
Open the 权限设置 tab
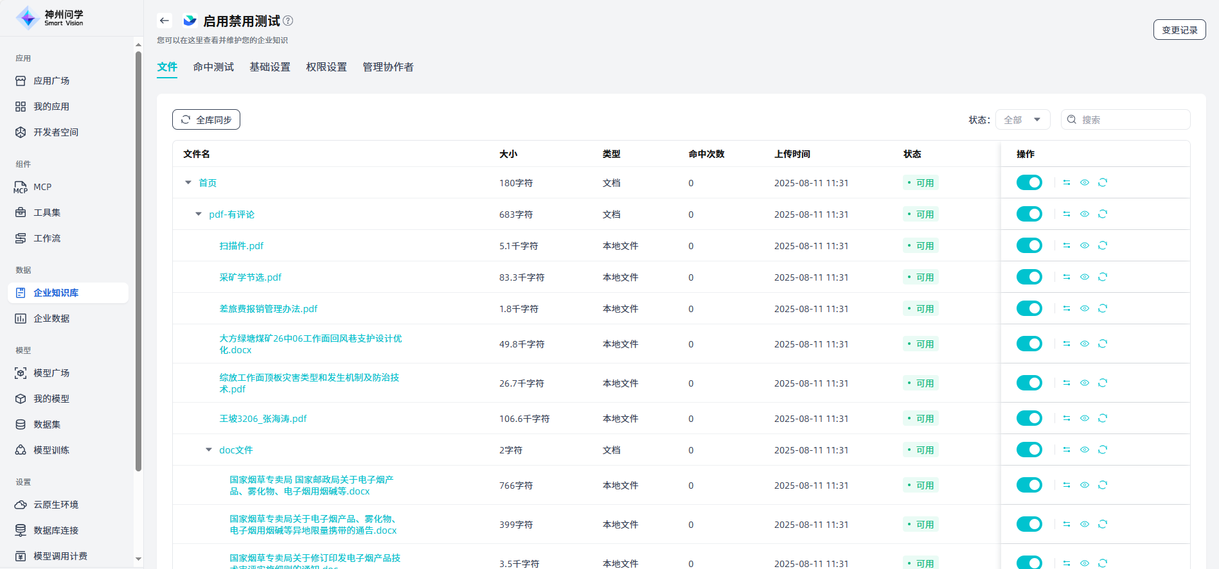pos(326,67)
